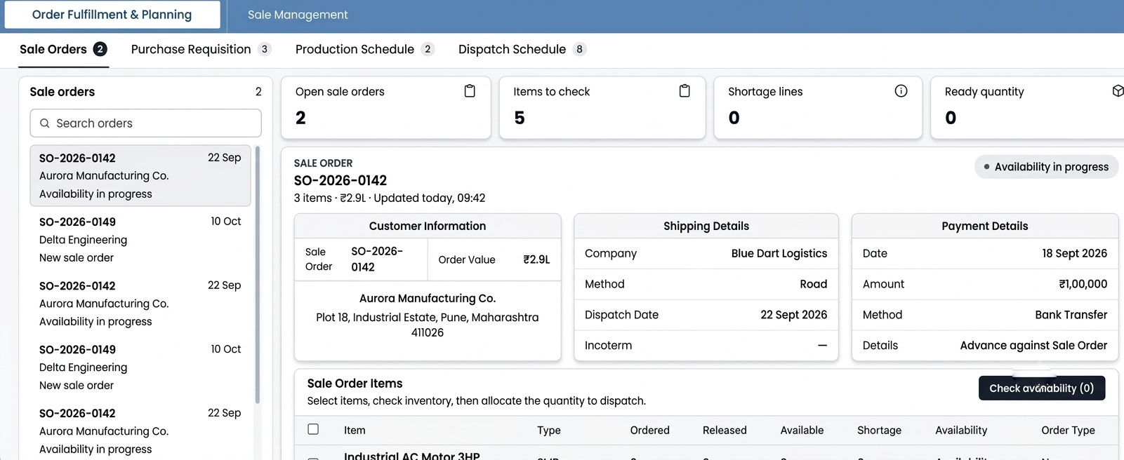Switch to Sale Management tab
The image size is (1124, 460).
coord(298,15)
